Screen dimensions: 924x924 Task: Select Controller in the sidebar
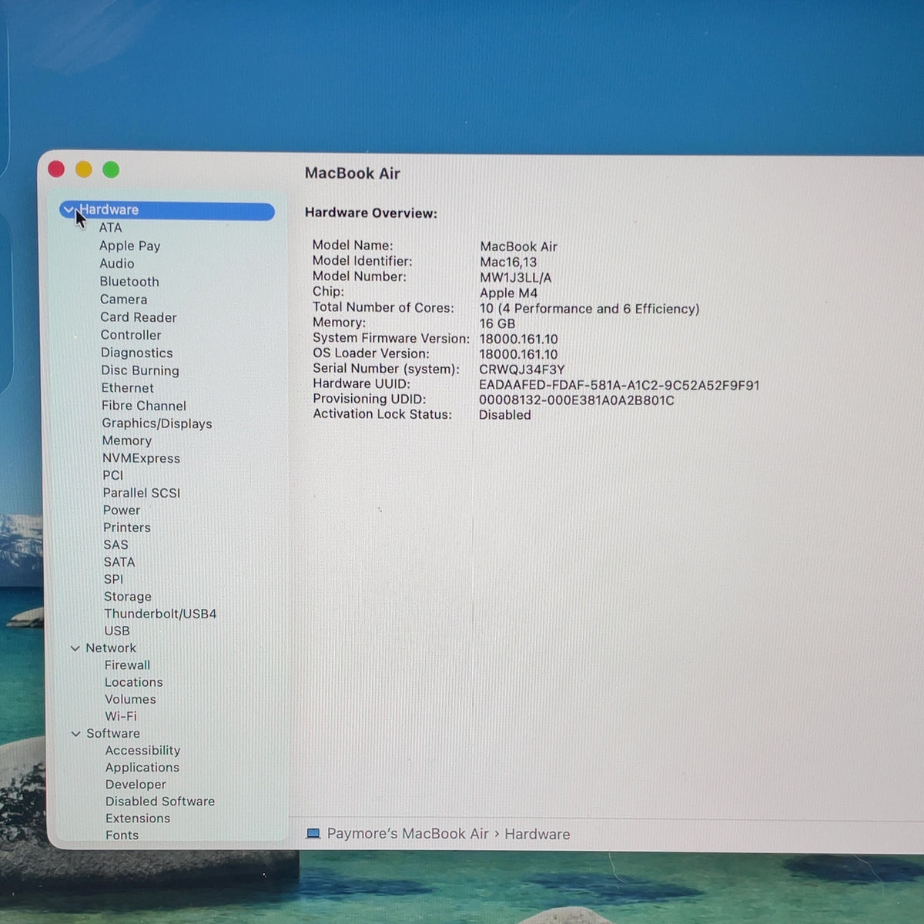tap(131, 335)
